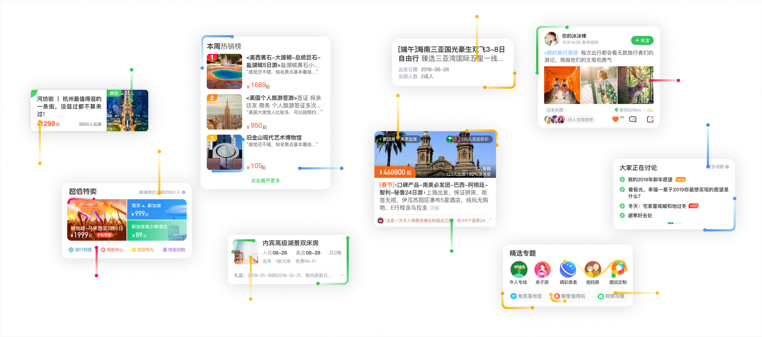Open the 精彩美食 topic icon
762x337 pixels.
(568, 269)
